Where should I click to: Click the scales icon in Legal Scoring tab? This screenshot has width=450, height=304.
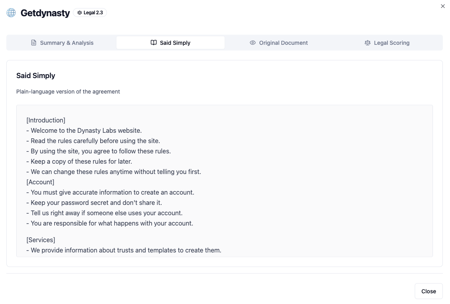coord(367,43)
